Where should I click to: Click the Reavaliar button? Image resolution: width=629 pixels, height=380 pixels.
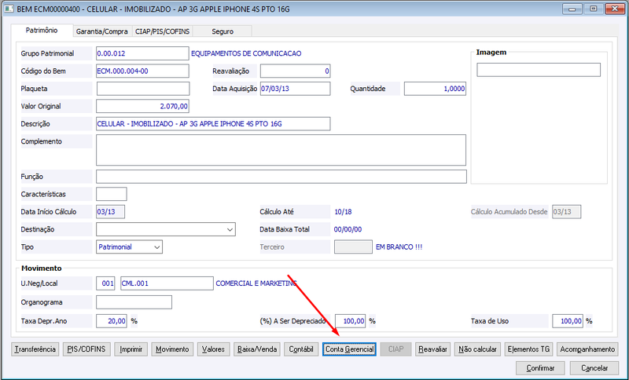pyautogui.click(x=433, y=349)
